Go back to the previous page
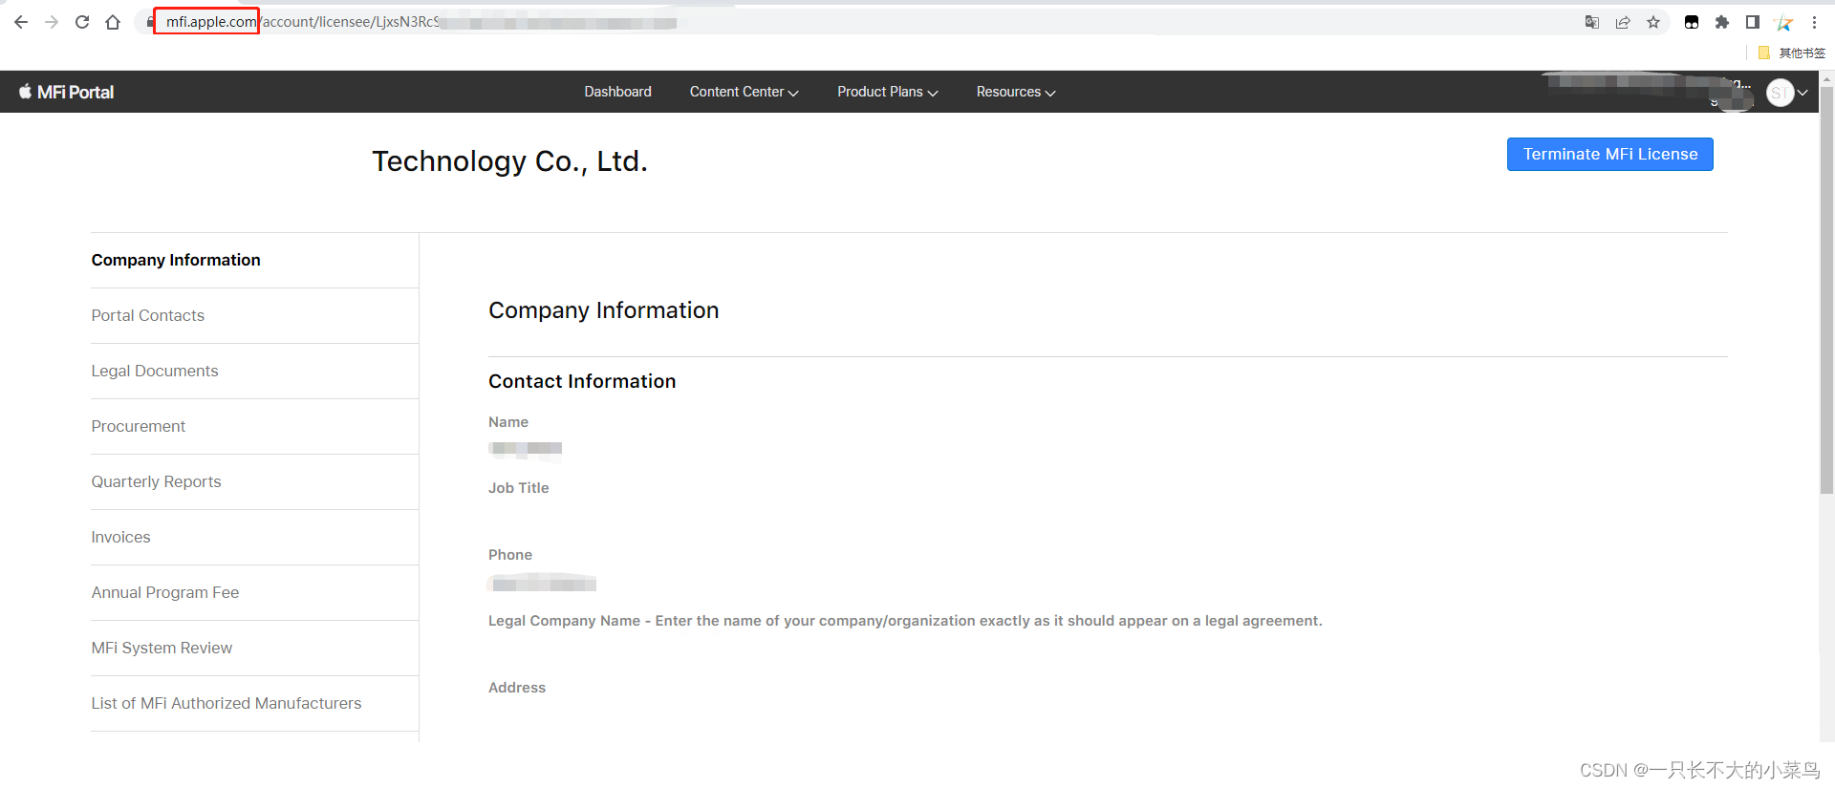This screenshot has width=1835, height=788. click(21, 22)
